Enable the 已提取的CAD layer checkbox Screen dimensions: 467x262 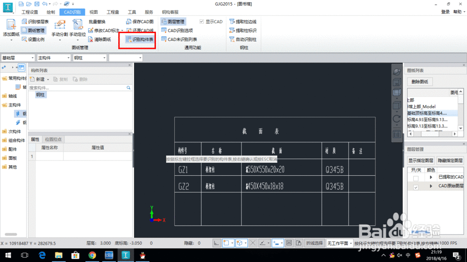[416, 178]
